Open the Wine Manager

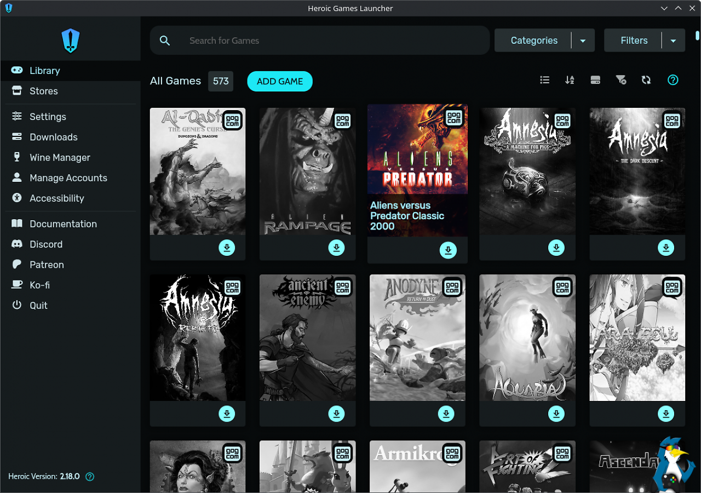pos(70,157)
